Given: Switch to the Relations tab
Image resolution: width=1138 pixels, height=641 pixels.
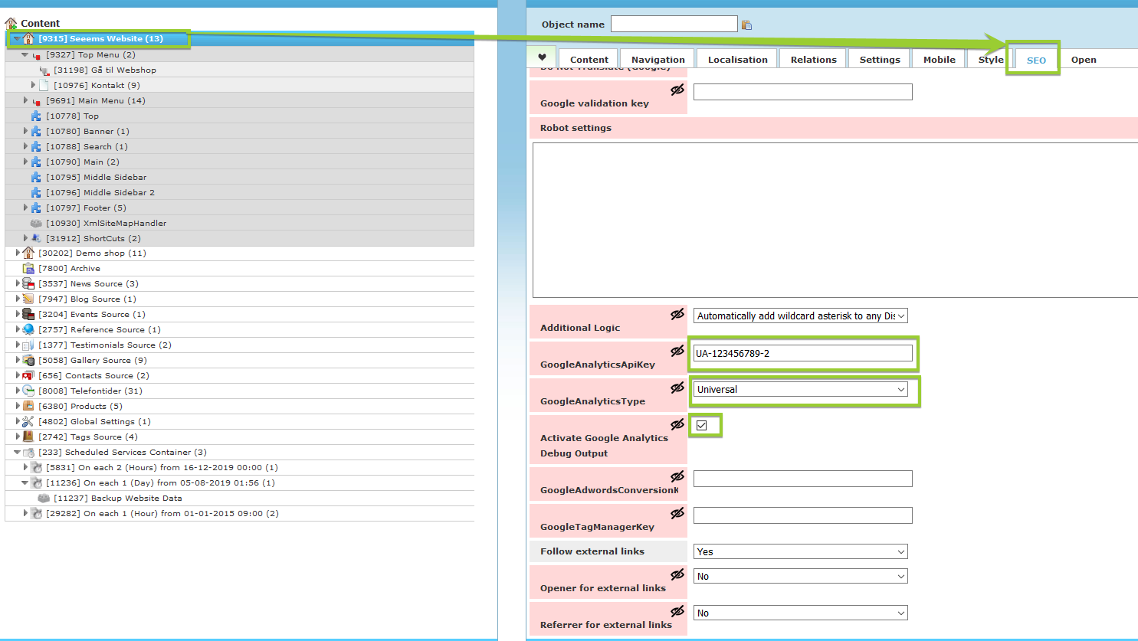Looking at the screenshot, I should pyautogui.click(x=813, y=59).
